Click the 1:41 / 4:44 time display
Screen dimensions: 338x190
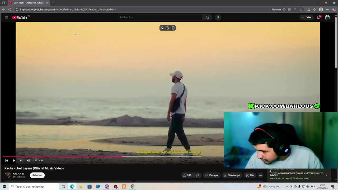38,160
